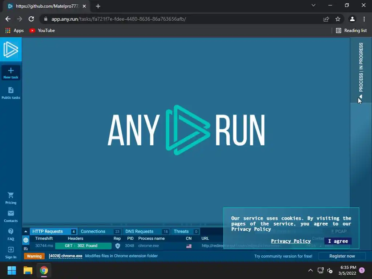Image resolution: width=372 pixels, height=279 pixels.
Task: Click the I agree cookie button
Action: (x=338, y=241)
